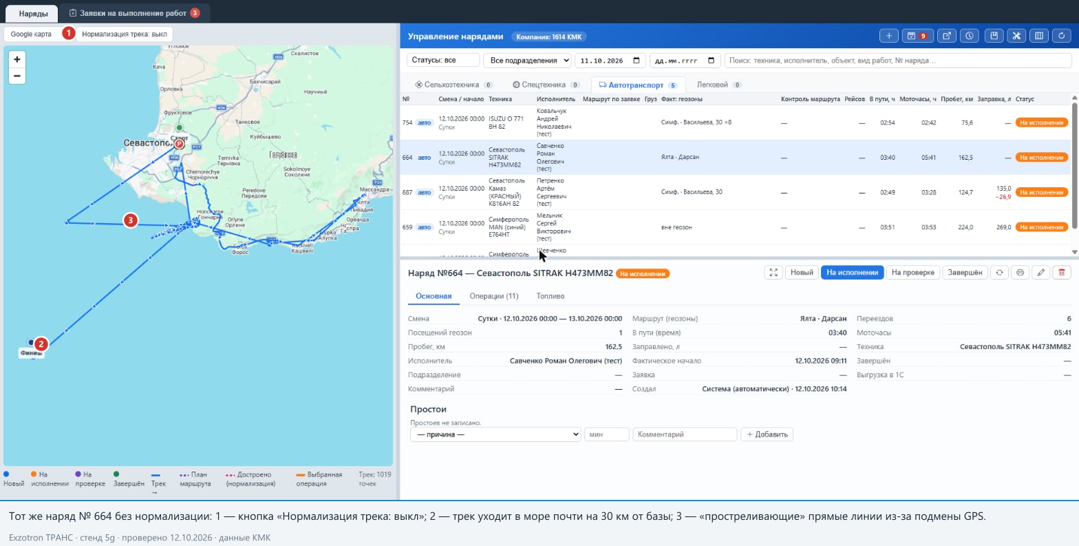
Task: Open the Операции (11) tab
Action: click(x=494, y=296)
